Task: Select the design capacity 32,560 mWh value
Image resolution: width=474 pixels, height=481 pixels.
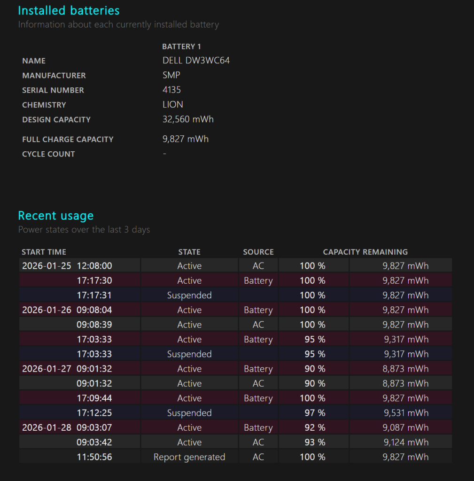Action: tap(188, 119)
